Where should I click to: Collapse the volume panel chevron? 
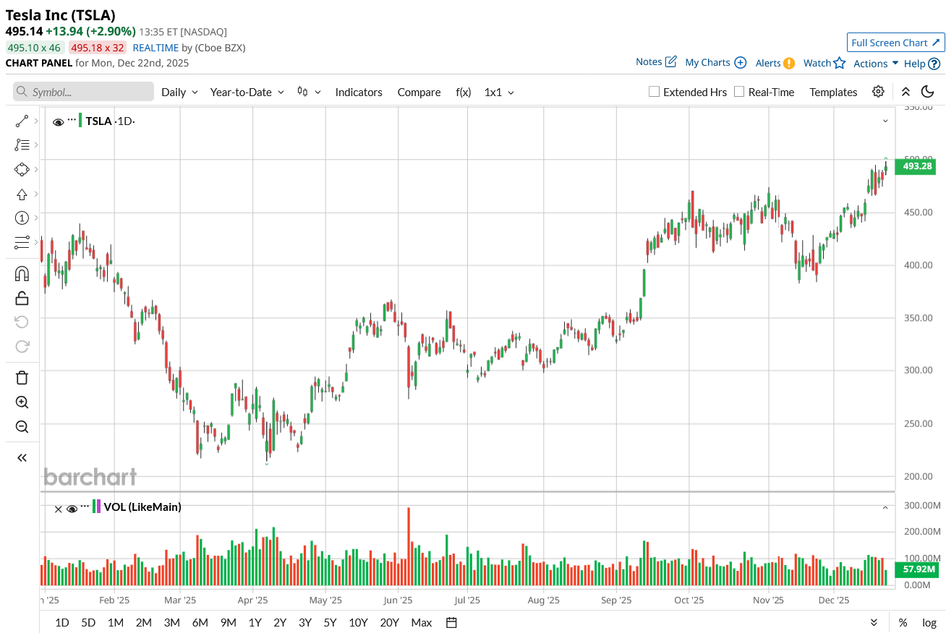pyautogui.click(x=885, y=508)
